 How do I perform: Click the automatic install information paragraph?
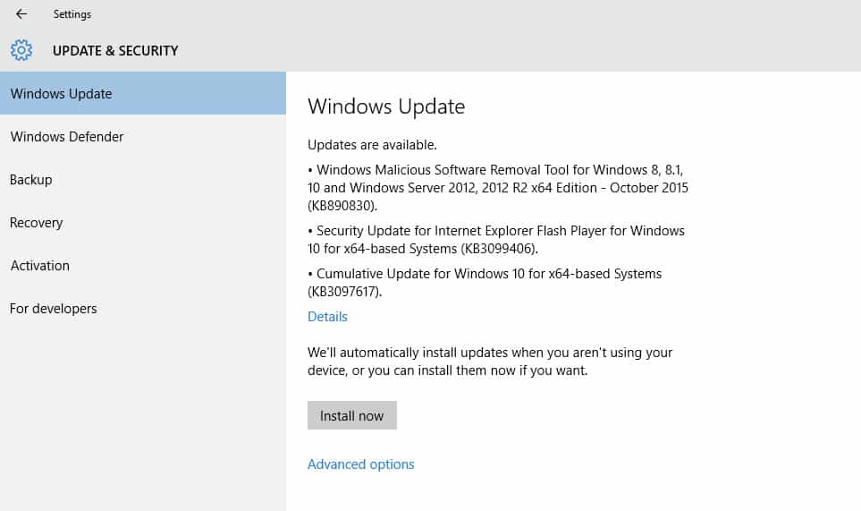click(x=490, y=362)
